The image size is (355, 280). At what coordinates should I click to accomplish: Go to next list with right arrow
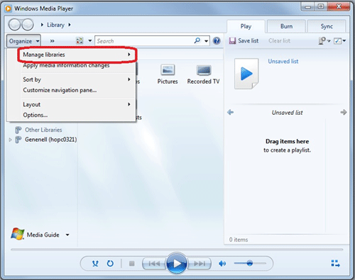click(x=344, y=112)
